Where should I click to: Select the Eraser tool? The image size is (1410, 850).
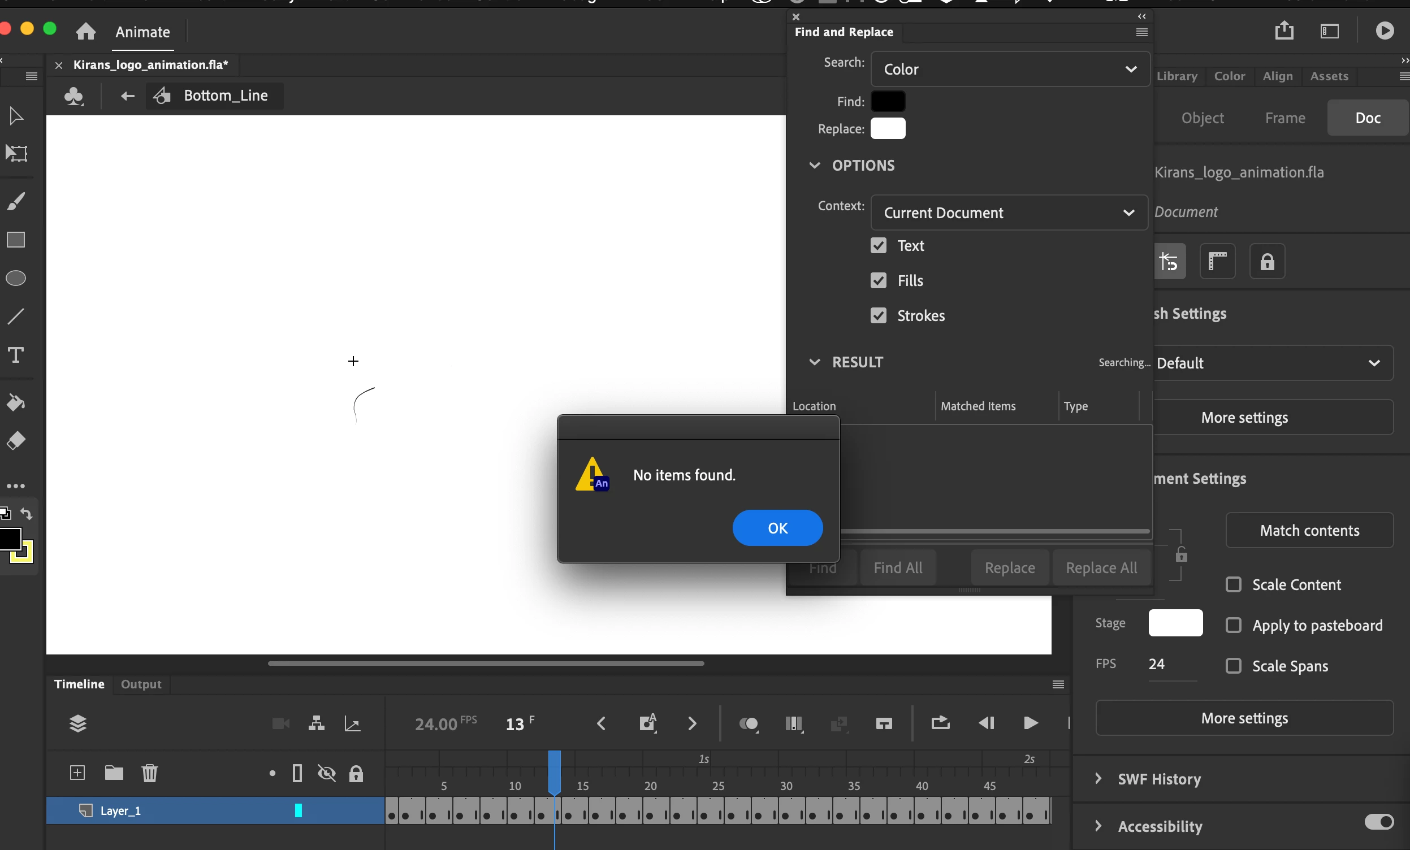tap(16, 440)
